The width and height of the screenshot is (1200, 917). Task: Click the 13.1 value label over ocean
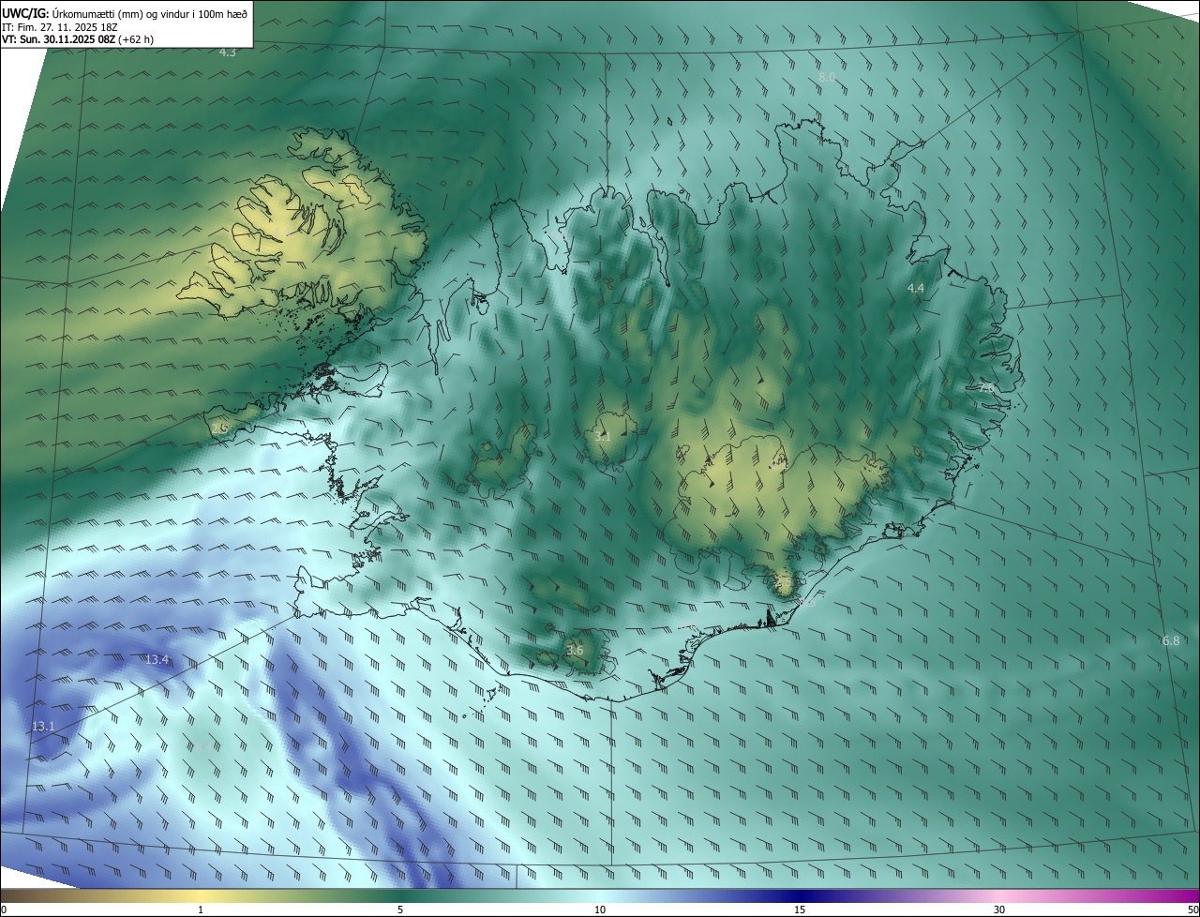(44, 727)
